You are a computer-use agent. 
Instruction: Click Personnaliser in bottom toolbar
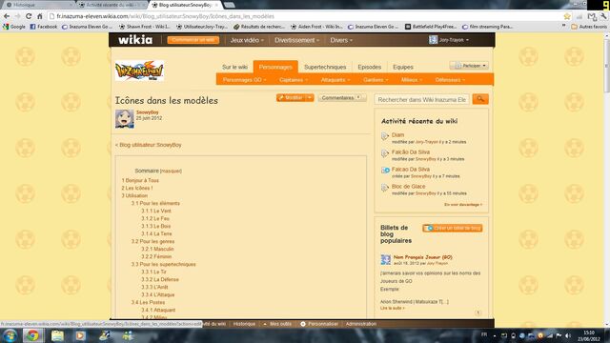(319, 324)
